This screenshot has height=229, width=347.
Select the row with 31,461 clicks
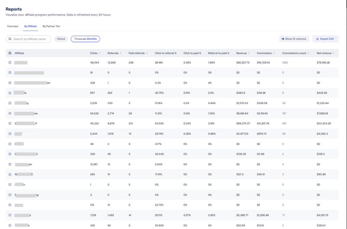(10, 164)
